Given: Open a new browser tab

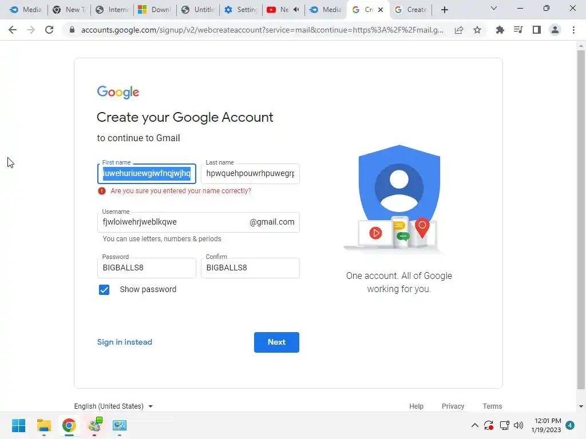Looking at the screenshot, I should pyautogui.click(x=444, y=10).
